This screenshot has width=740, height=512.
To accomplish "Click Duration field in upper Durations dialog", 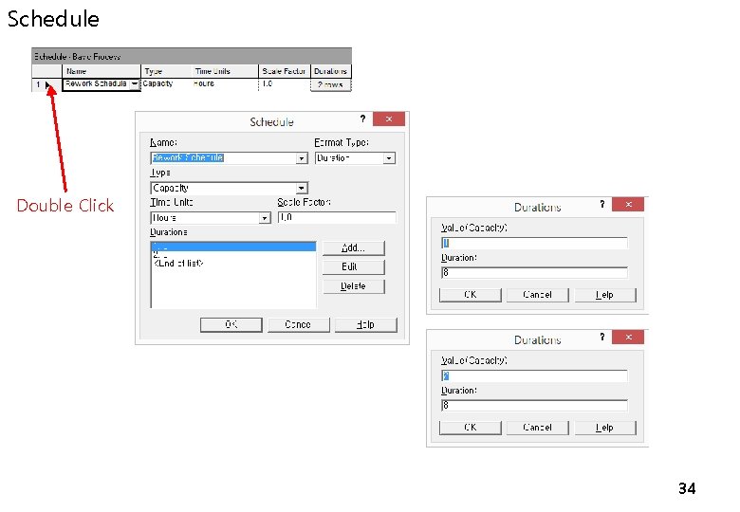I will 534,273.
